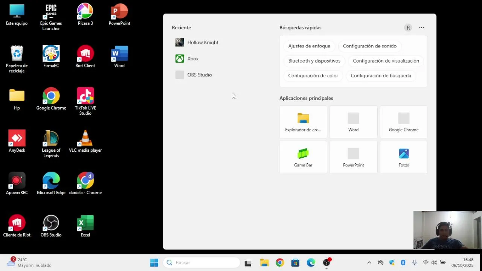Screen dimensions: 482x271
Task: Launch PowerPoint from Aplicaciones principales
Action: (353, 157)
